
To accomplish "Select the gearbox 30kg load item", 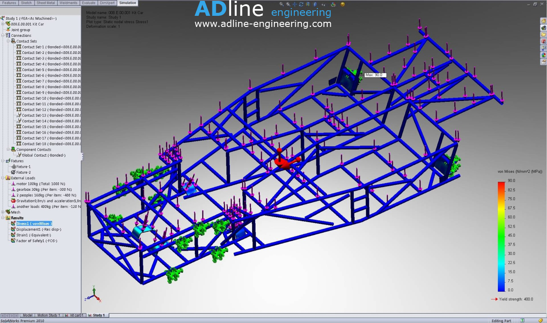I will tap(44, 190).
